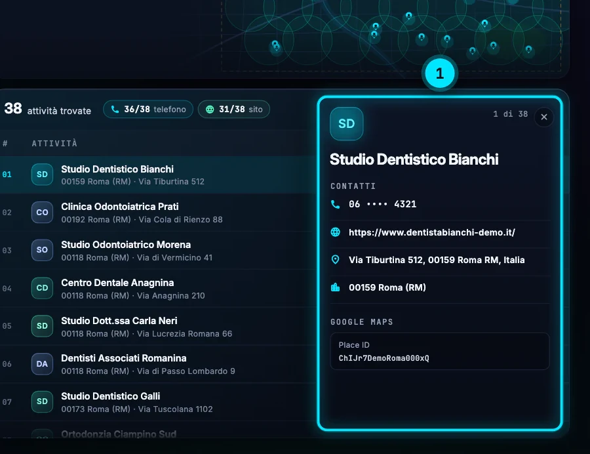Click the phone icon in the 36/38 telefono chip
Screen dimensions: 590x454
[x=115, y=109]
